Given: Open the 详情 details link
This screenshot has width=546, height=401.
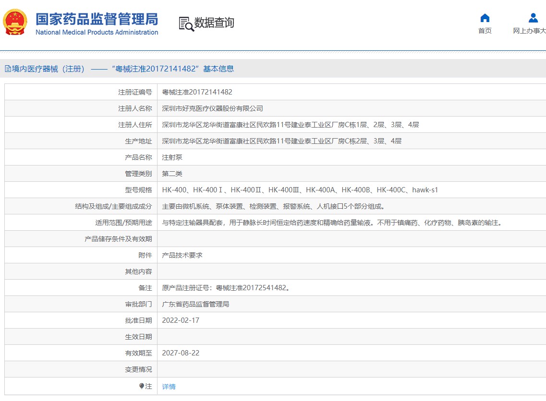Looking at the screenshot, I should click(169, 387).
